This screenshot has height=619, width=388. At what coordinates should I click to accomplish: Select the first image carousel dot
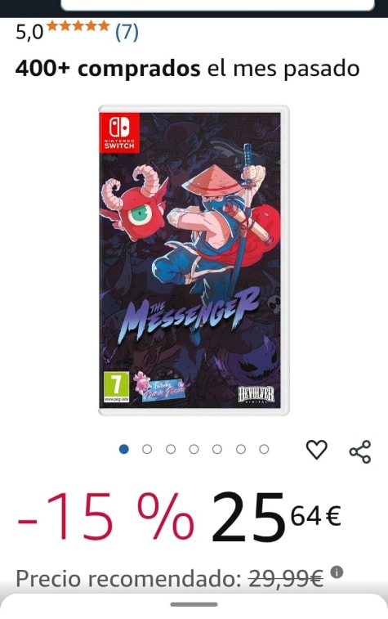click(124, 449)
